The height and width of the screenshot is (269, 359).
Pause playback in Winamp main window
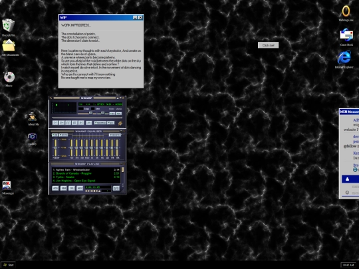[x=68, y=123]
